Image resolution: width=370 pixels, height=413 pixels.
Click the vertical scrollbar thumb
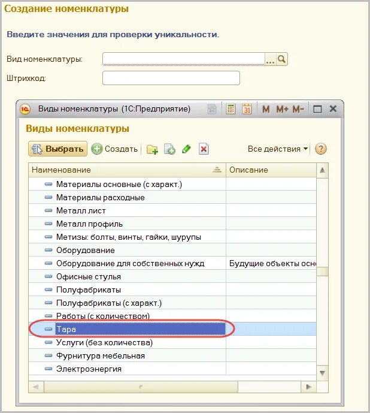coord(322,272)
